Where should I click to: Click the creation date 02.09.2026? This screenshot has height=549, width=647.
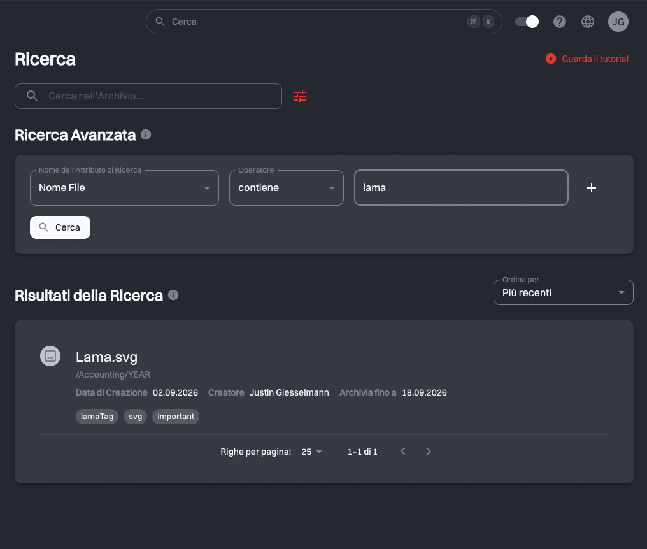click(x=175, y=392)
